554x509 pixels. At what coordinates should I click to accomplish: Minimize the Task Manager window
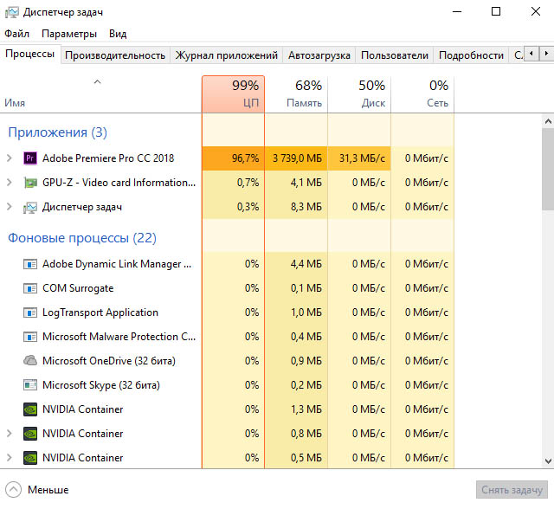[x=457, y=11]
